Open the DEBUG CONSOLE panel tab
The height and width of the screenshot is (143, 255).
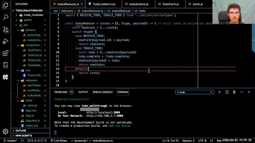tap(102, 92)
